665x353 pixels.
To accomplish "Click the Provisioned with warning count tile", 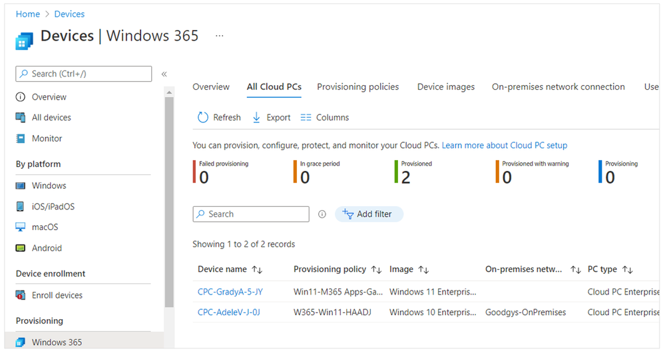I will coord(533,172).
